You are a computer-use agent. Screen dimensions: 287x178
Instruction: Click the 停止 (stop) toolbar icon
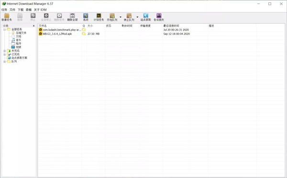[x=33, y=17]
